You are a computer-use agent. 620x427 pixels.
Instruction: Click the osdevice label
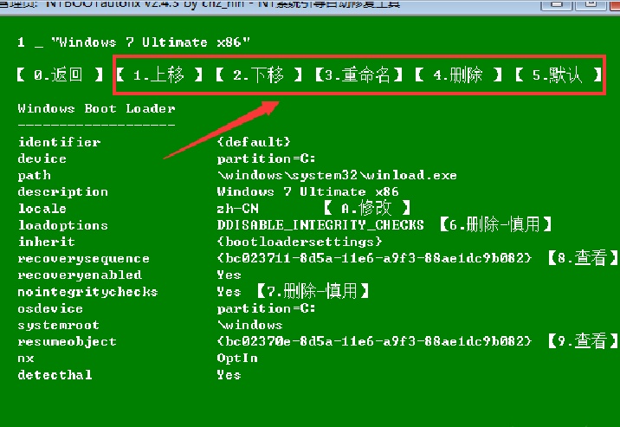coord(50,308)
